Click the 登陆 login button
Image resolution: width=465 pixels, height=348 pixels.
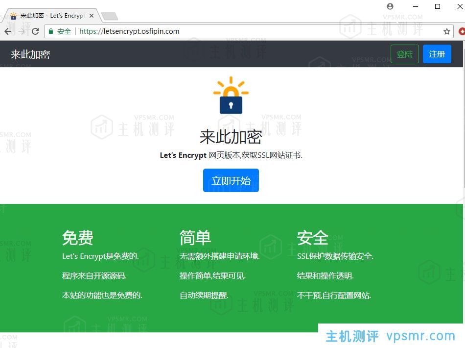(404, 54)
